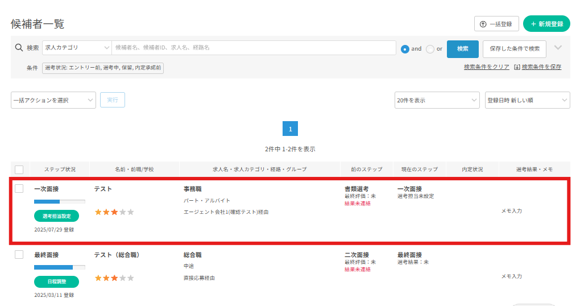Set fourth star rating for テスト（総合職）

(122, 278)
